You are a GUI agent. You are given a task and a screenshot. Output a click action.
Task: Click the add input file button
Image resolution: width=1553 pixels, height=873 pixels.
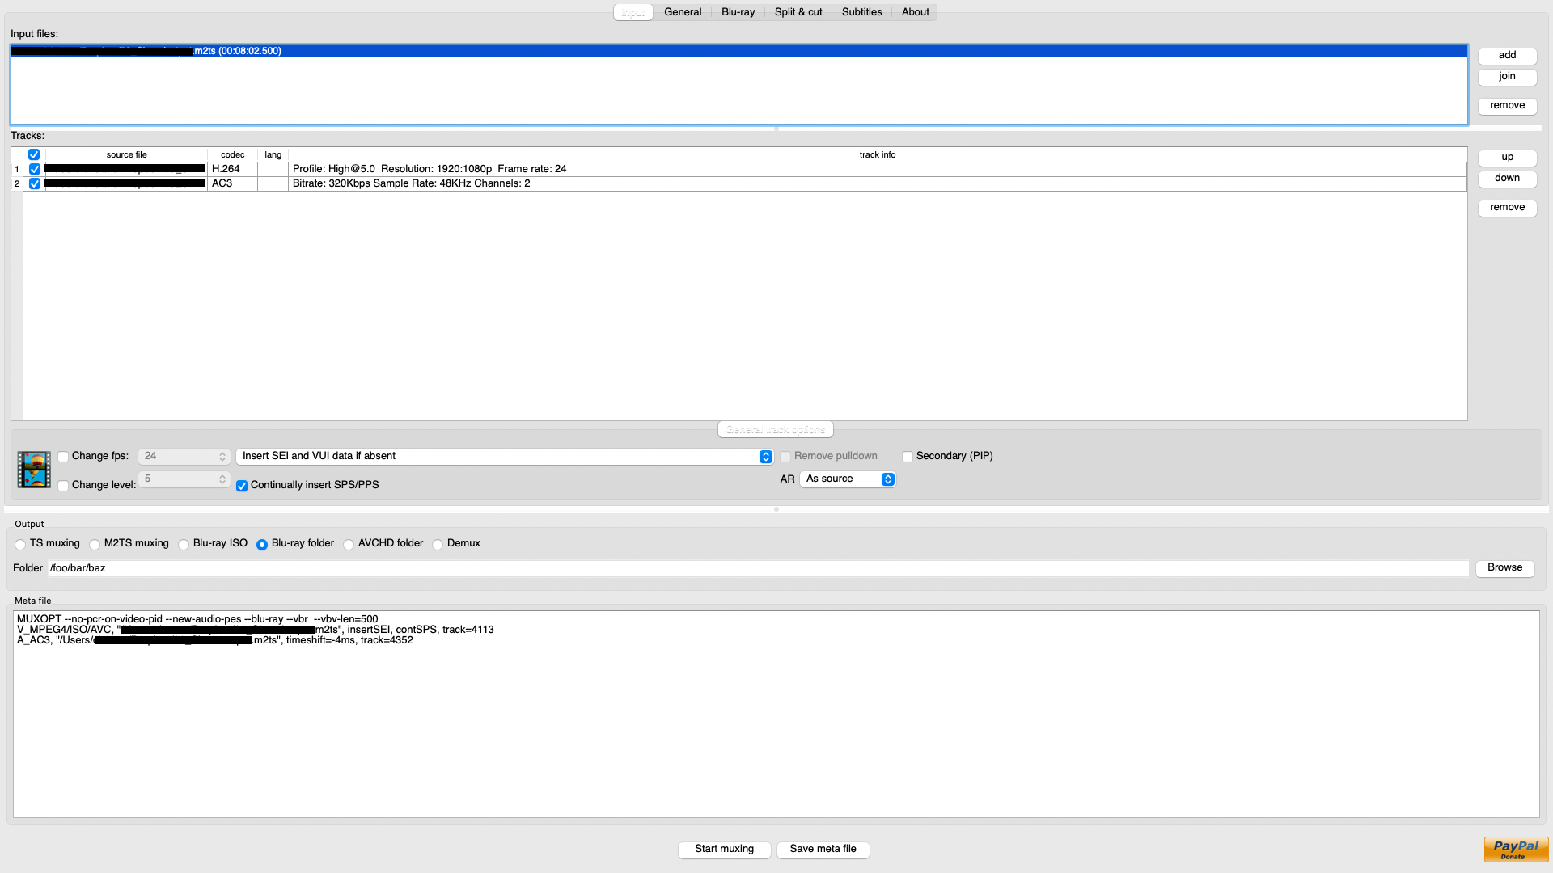tap(1507, 55)
